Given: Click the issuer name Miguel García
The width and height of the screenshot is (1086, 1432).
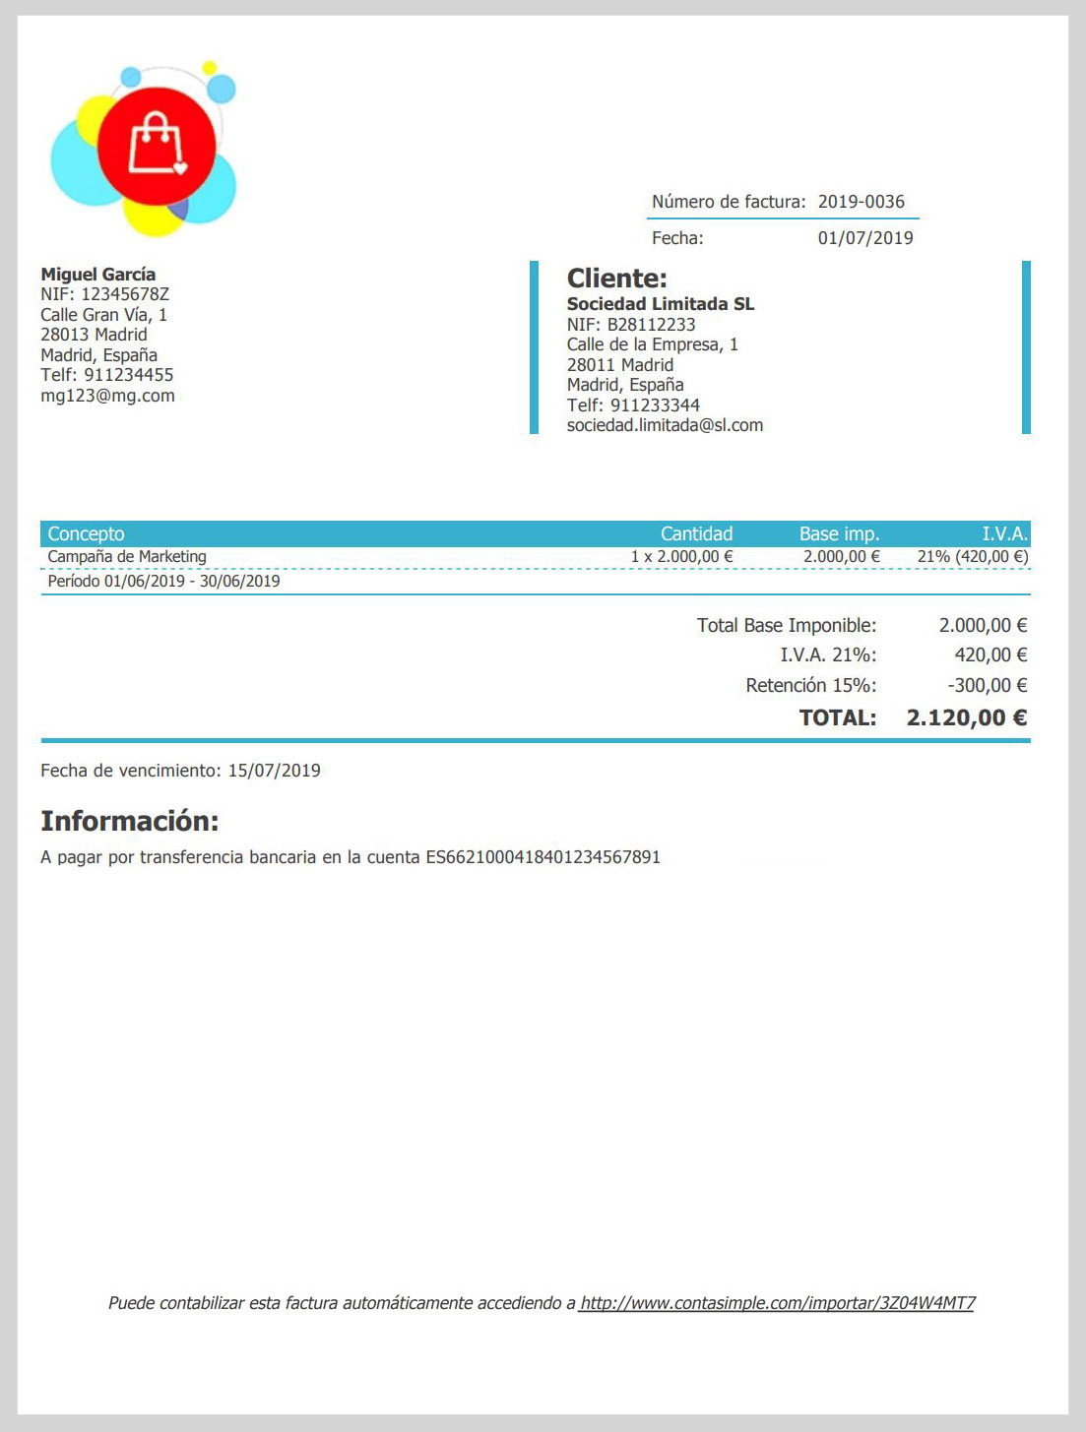Looking at the screenshot, I should pyautogui.click(x=98, y=275).
